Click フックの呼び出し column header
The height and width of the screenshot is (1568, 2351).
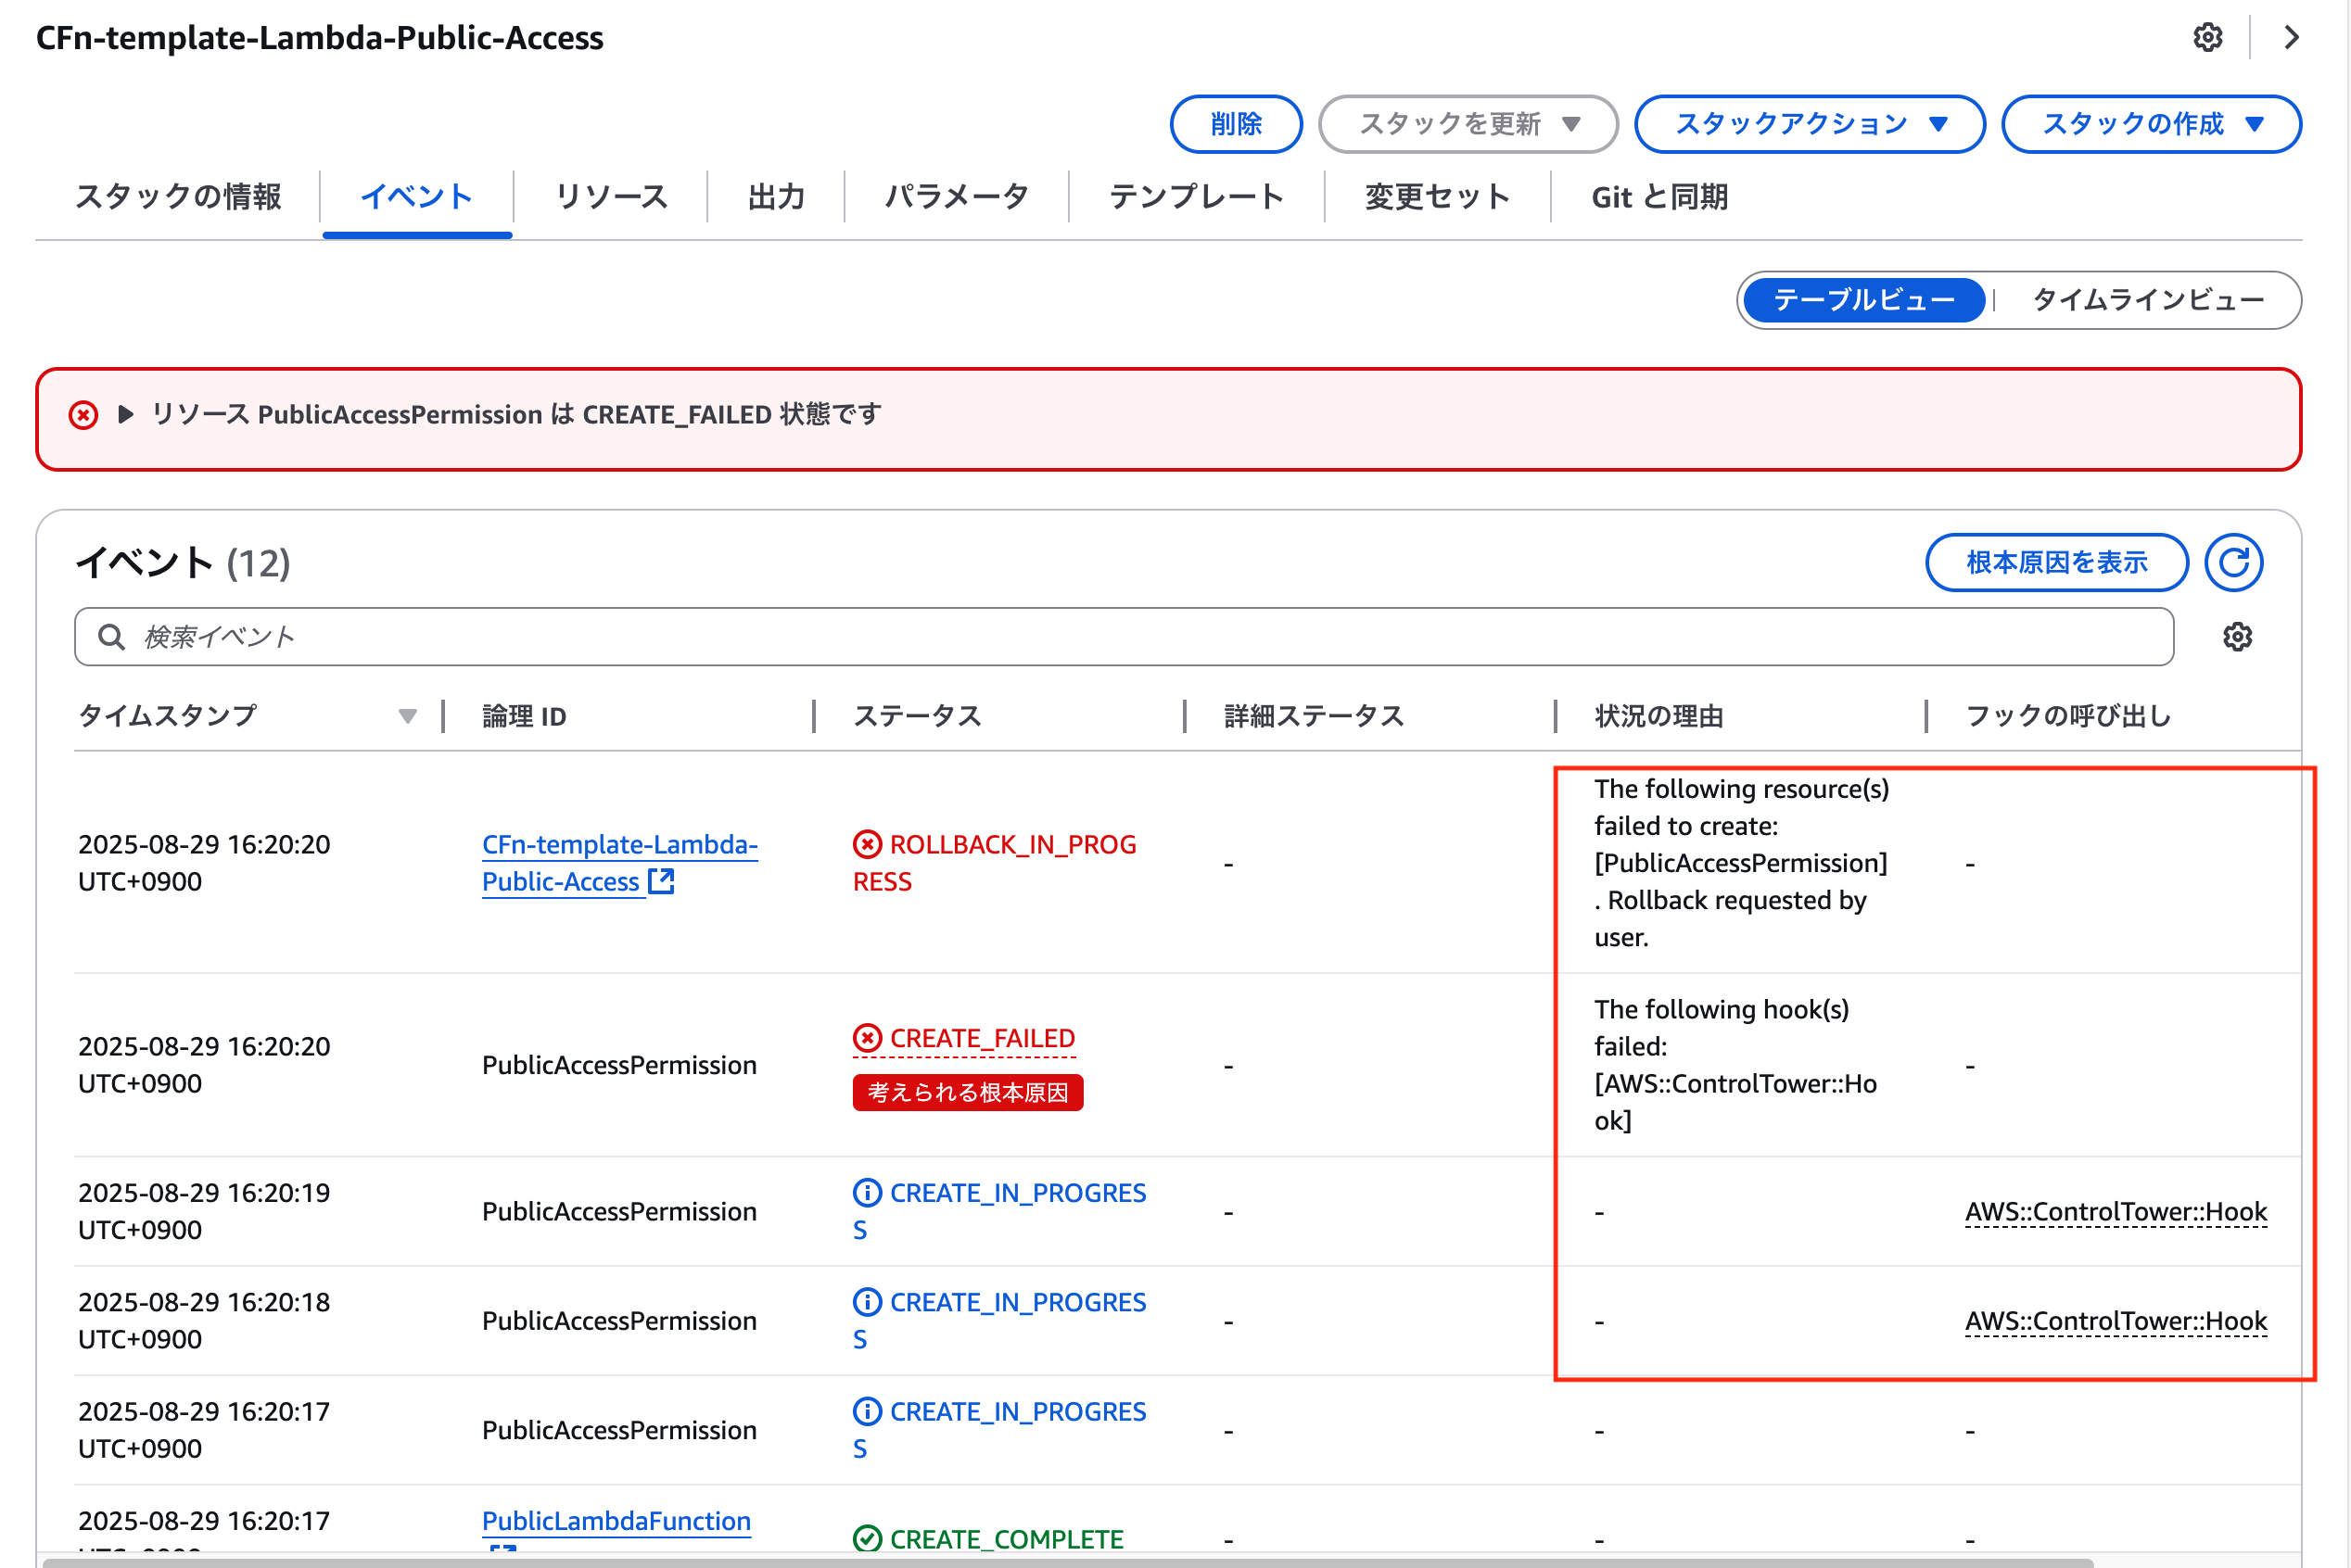point(2068,716)
